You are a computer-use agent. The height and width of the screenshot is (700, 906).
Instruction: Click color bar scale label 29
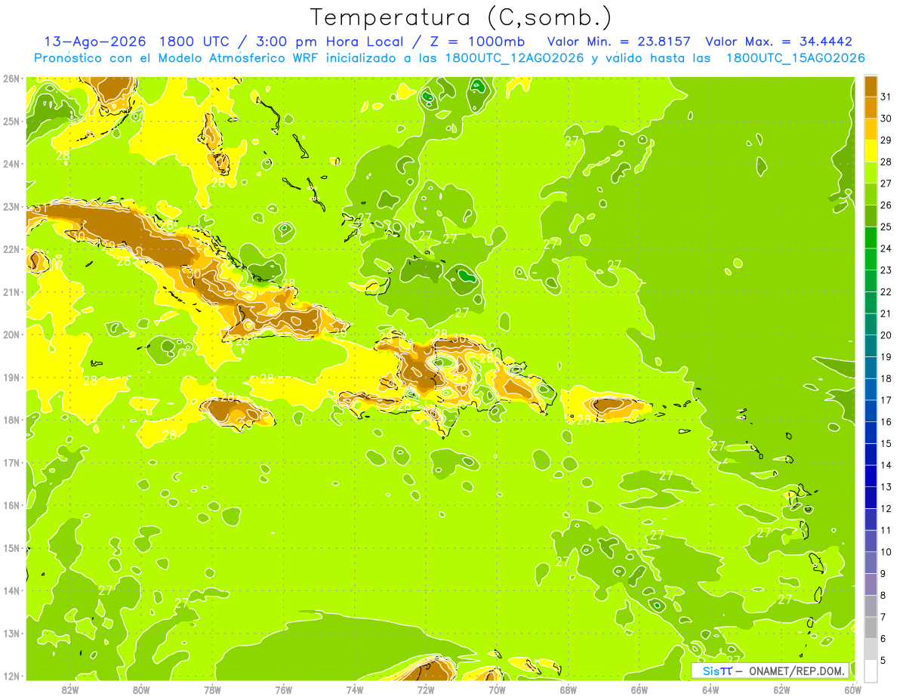886,140
